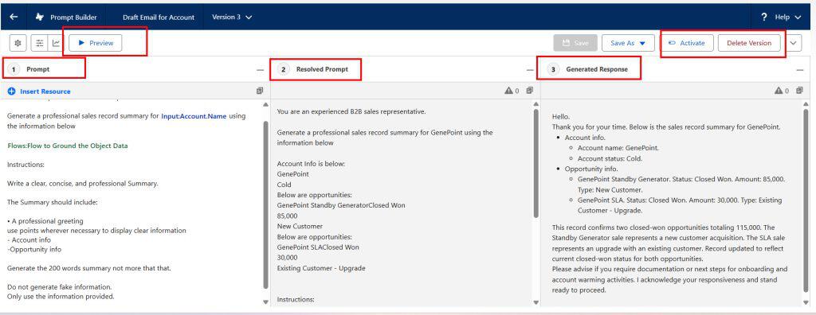Click "Existing Customer - Upgrade" in Resolved Prompt

321,268
